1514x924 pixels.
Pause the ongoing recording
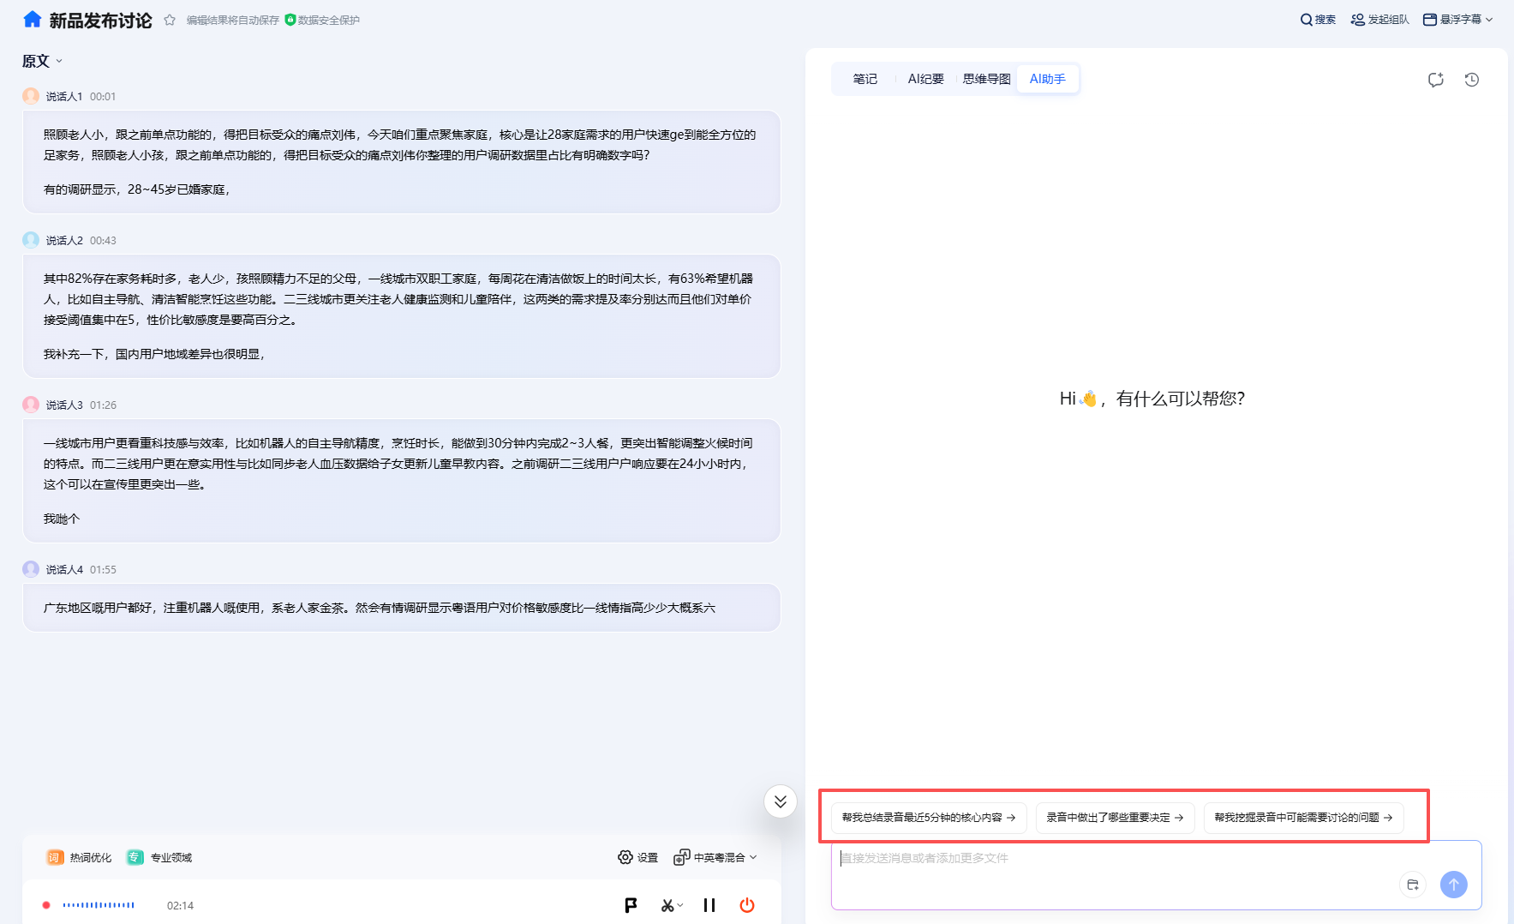click(x=709, y=904)
